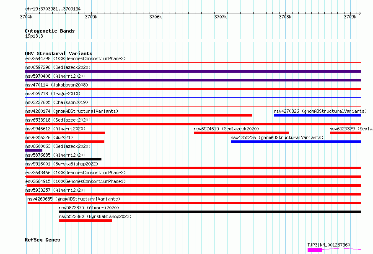The image size is (373, 254).
Task: Click the 3707k ruler tick label
Action: pyautogui.click(x=220, y=17)
